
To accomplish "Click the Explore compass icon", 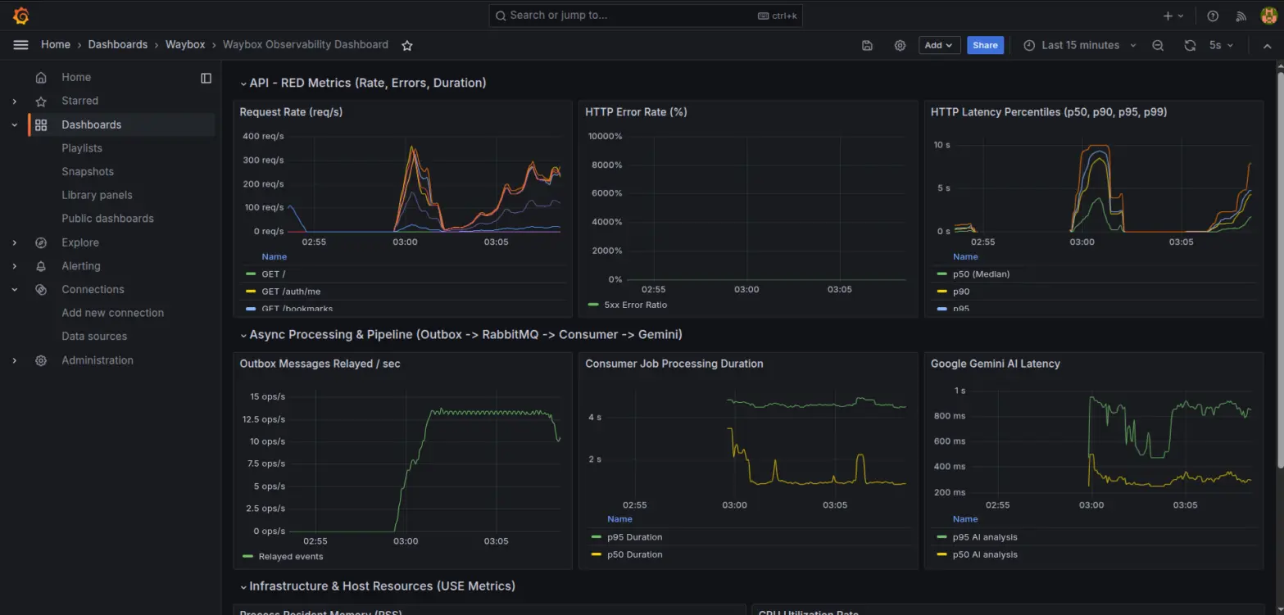I will point(41,243).
